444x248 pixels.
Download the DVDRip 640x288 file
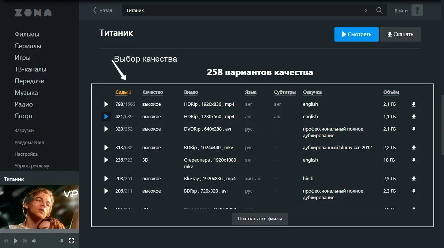[x=414, y=129]
